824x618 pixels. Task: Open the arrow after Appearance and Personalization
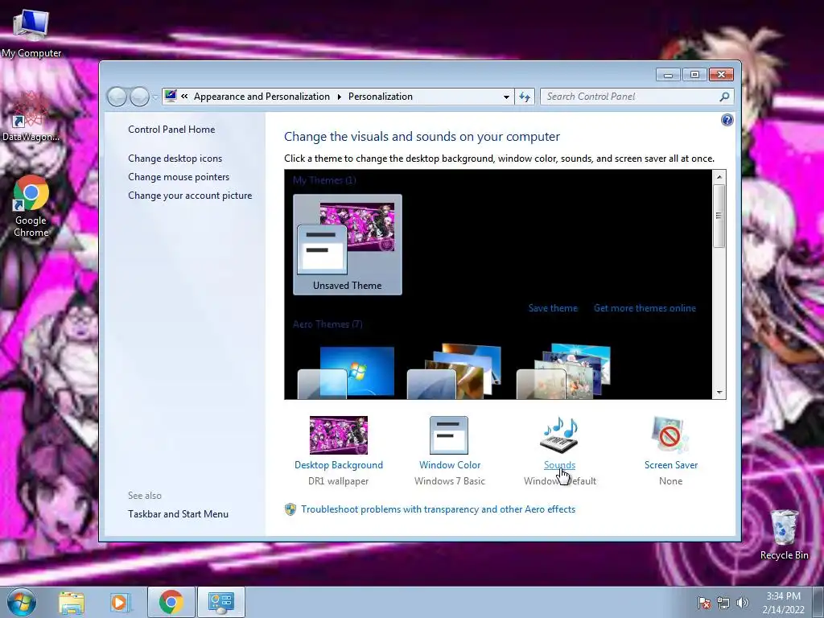pyautogui.click(x=339, y=97)
